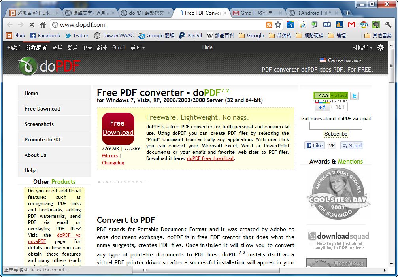Click the vertical scrollbar down arrow
This screenshot has height=277, width=398.
pos(392,264)
